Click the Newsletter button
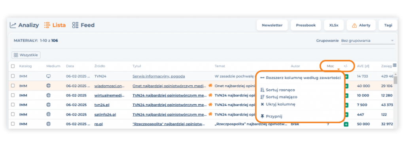This screenshot has width=405, height=147. (x=272, y=25)
